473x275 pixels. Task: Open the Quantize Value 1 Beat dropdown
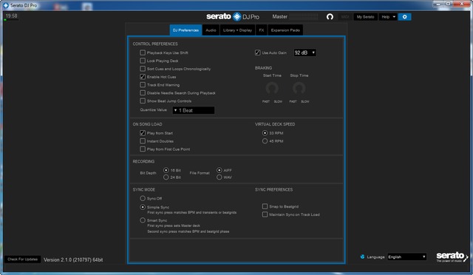(x=194, y=110)
